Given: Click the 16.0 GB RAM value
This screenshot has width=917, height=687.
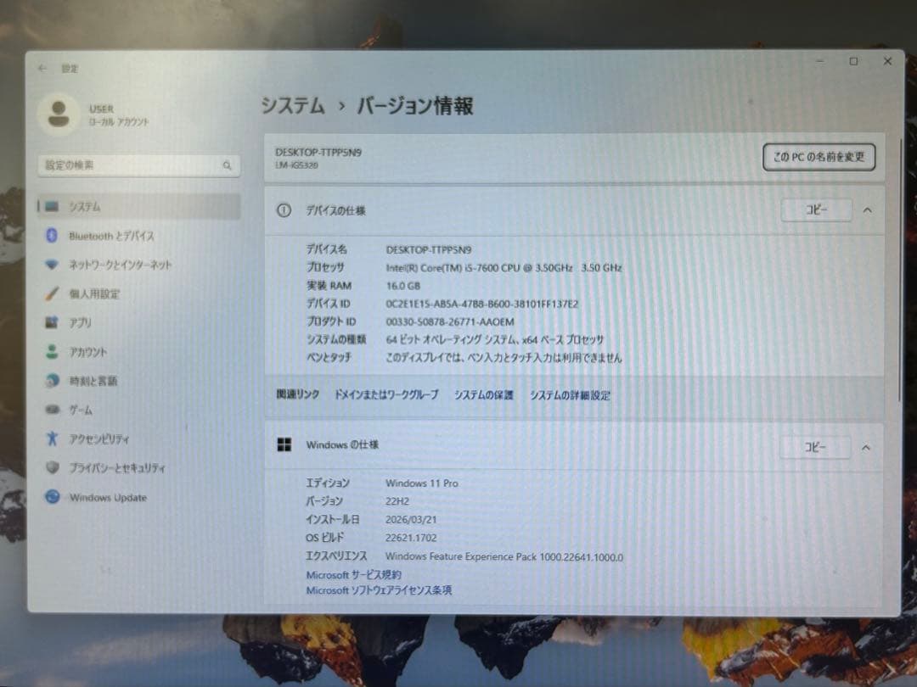Looking at the screenshot, I should point(403,287).
